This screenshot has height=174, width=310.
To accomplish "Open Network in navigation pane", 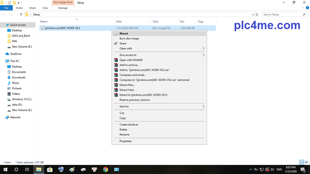I will click(15, 117).
